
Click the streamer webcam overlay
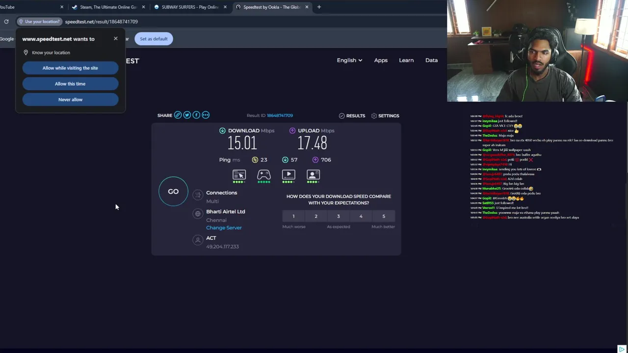point(537,50)
